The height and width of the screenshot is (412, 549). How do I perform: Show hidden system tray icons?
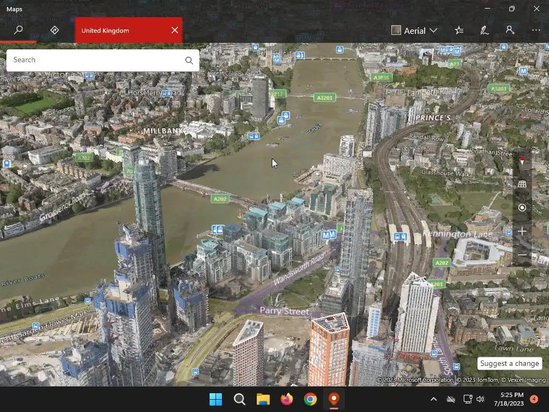coord(433,399)
